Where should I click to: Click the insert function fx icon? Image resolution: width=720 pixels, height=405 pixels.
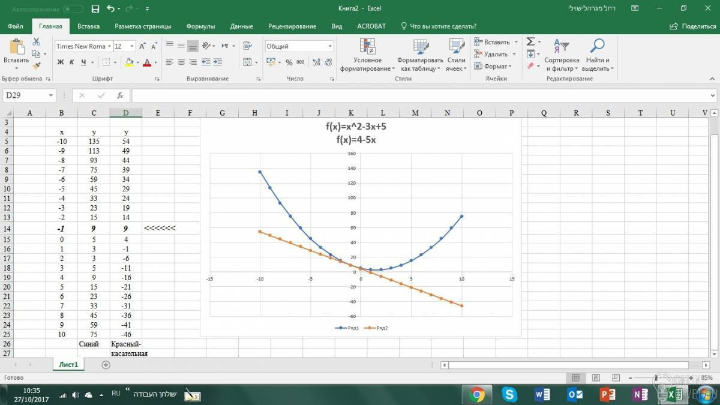120,95
